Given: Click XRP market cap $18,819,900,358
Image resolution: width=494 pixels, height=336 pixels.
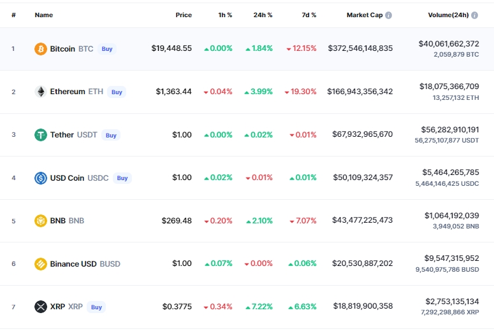Looking at the screenshot, I should 363,306.
